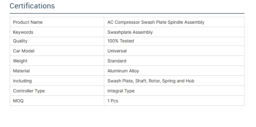Click the Swashplate Assembly value

(x=130, y=32)
